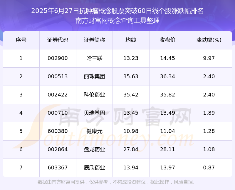Click the 证券代码 column header
The image size is (235, 190).
58,40
